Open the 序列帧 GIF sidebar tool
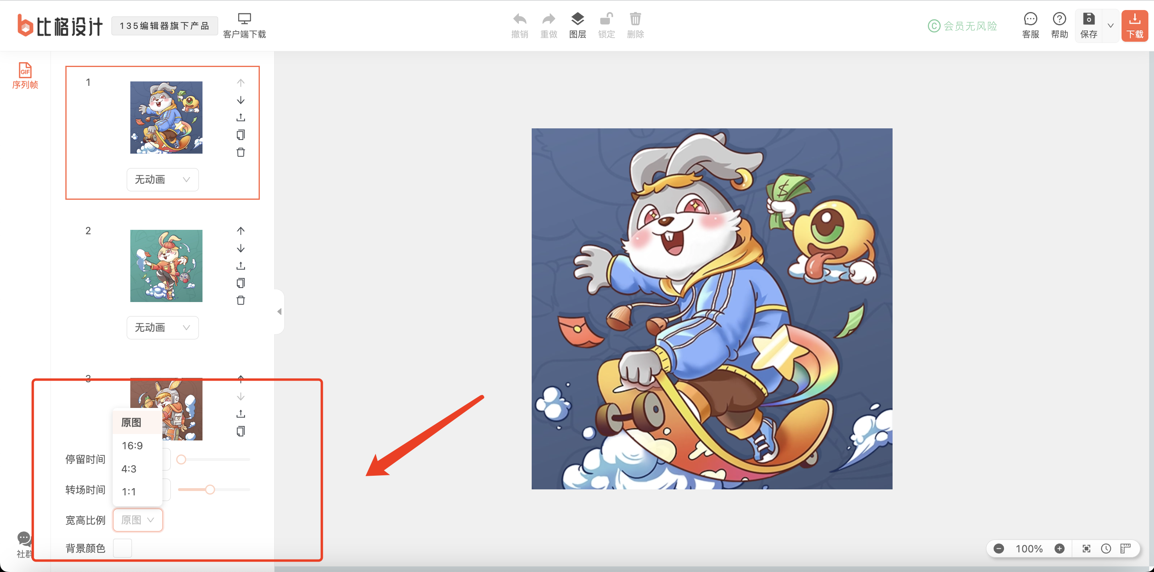 pos(25,75)
